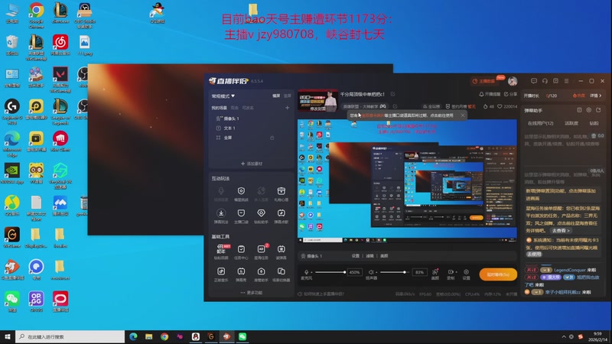Click the 83% speaker volume field
The width and height of the screenshot is (612, 344).
pyautogui.click(x=419, y=272)
